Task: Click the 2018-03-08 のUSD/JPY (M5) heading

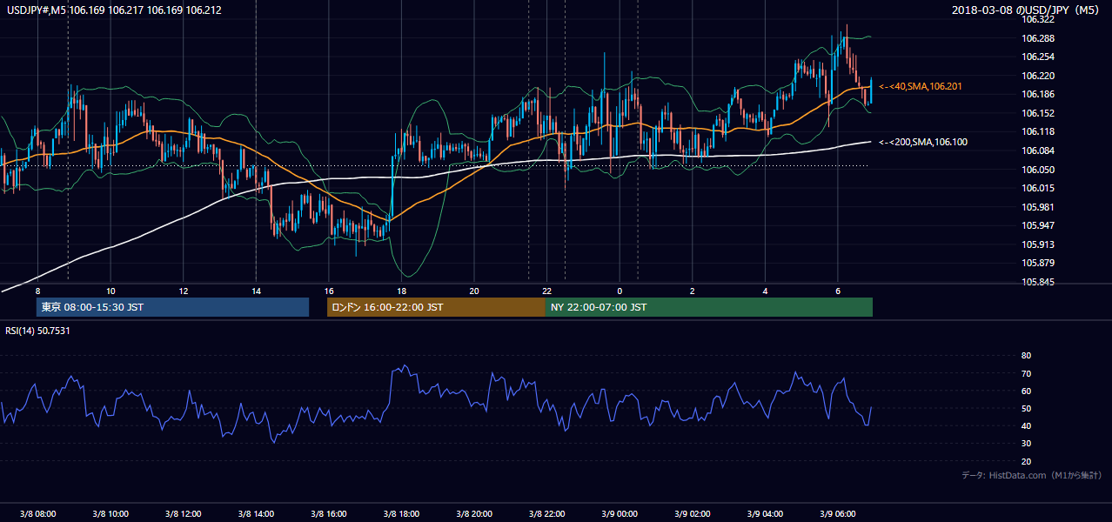Action: click(1026, 10)
